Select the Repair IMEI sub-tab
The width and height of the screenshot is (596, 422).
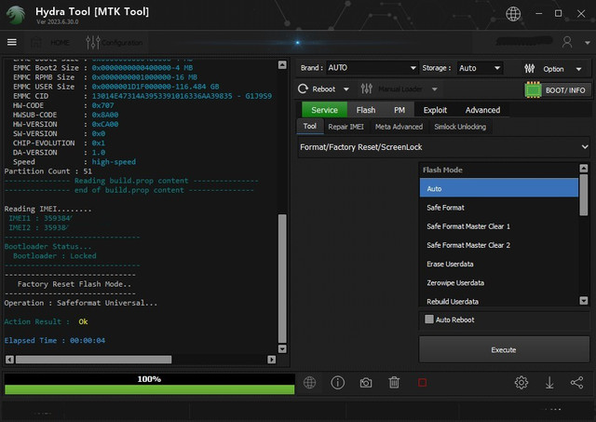click(345, 127)
